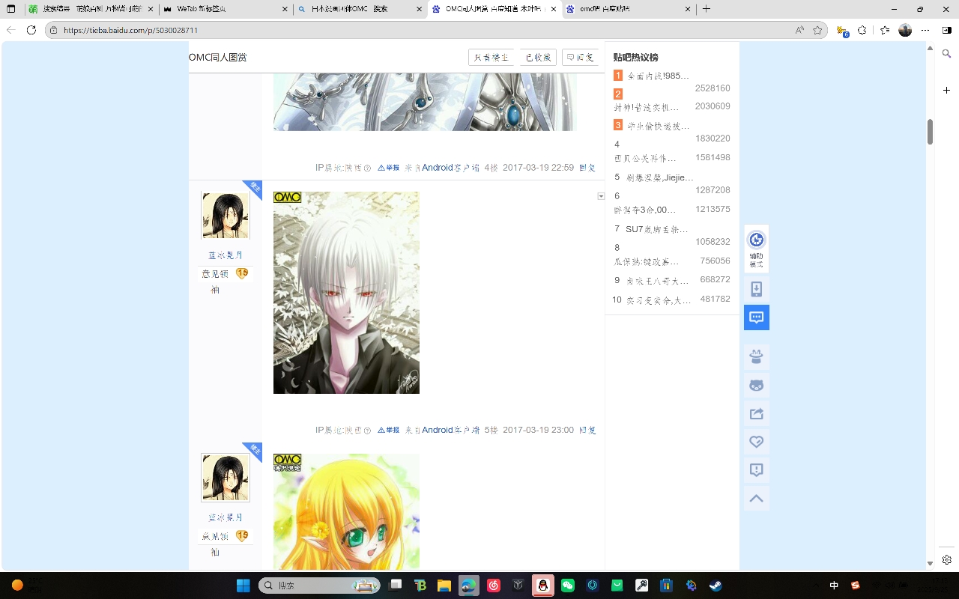Add this page to browser favorites (star)

(x=818, y=30)
